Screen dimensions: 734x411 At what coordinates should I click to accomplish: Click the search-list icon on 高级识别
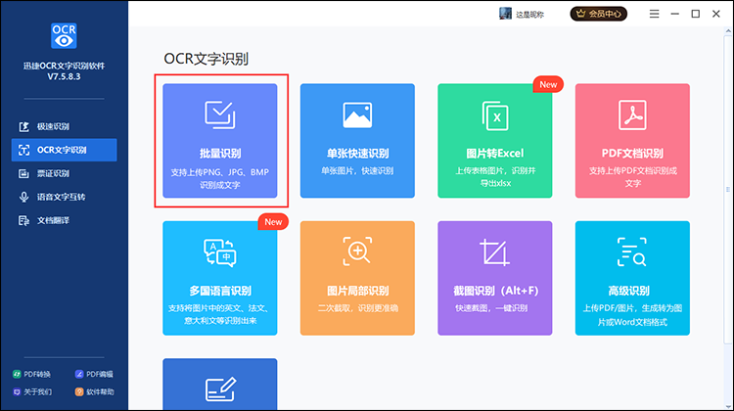click(x=632, y=251)
